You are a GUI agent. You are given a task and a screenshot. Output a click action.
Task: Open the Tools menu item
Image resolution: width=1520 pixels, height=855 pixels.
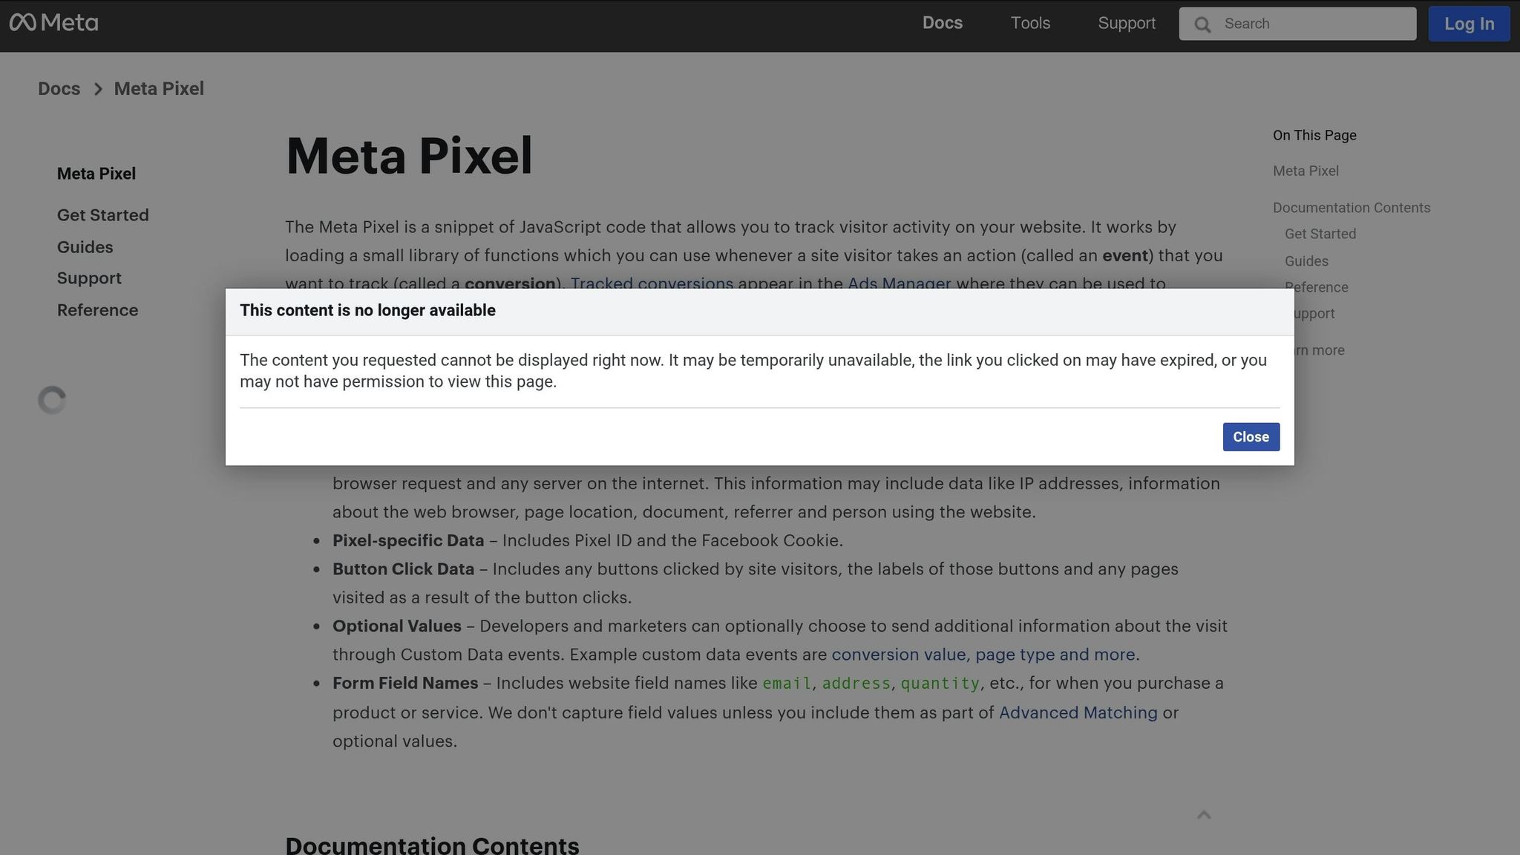tap(1030, 23)
